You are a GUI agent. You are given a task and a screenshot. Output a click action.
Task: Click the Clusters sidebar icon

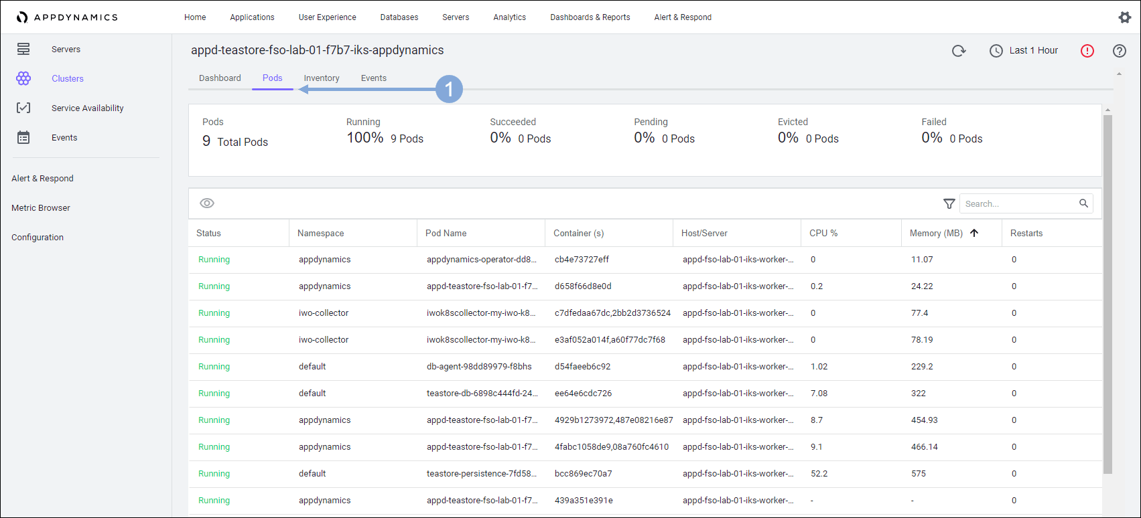[x=23, y=79]
